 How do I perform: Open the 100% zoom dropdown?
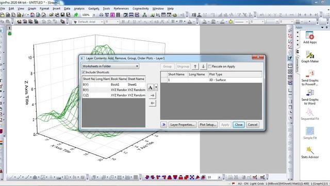[x=94, y=15]
